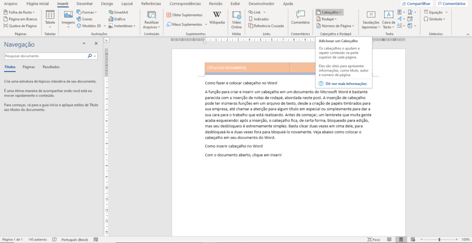Screen dimensions: 472x243
Task: Click the Comentários button at top right
Action: pos(453,4)
